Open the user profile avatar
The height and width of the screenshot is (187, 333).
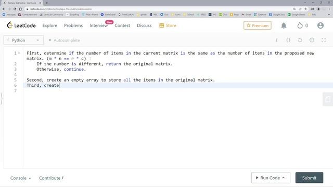(x=321, y=25)
